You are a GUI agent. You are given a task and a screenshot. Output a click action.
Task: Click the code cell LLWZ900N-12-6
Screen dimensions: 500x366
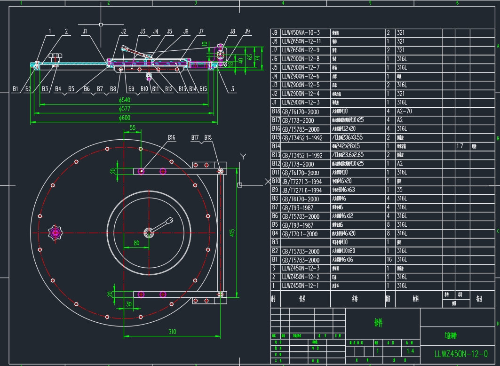(301, 76)
